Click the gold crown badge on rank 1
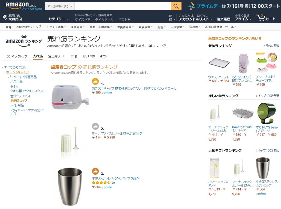 (x=95, y=81)
